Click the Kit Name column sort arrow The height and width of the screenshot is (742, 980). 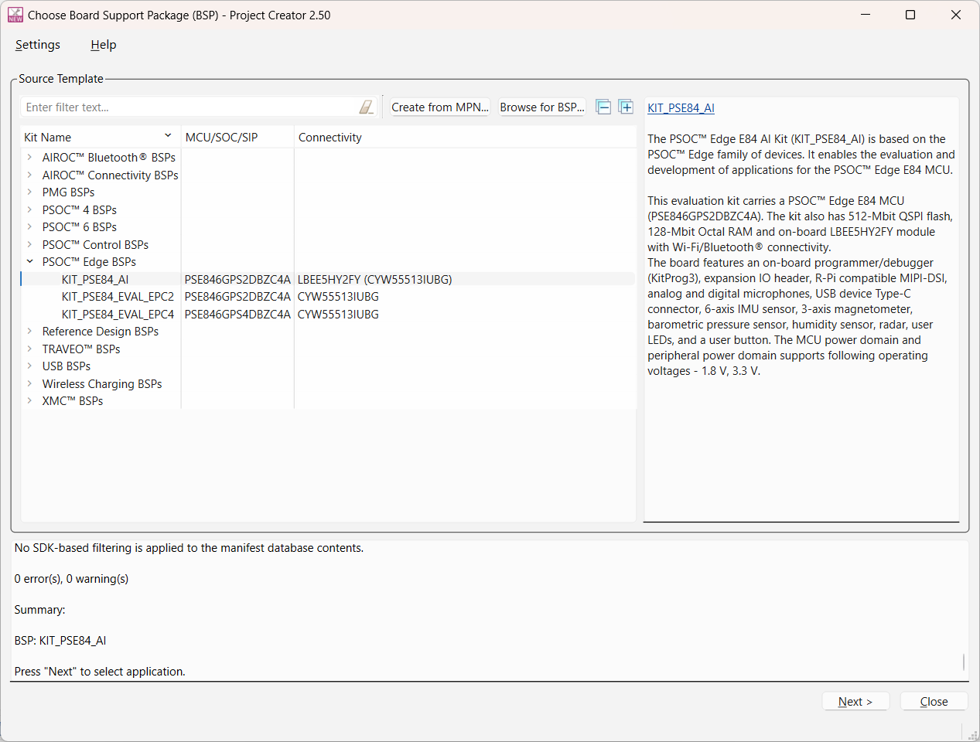click(x=168, y=136)
